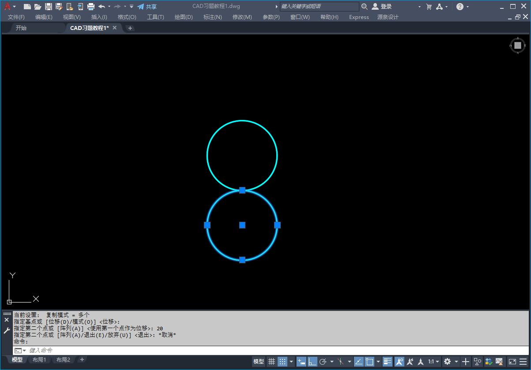
Task: Save the drawing with the floppy icon
Action: click(49, 7)
